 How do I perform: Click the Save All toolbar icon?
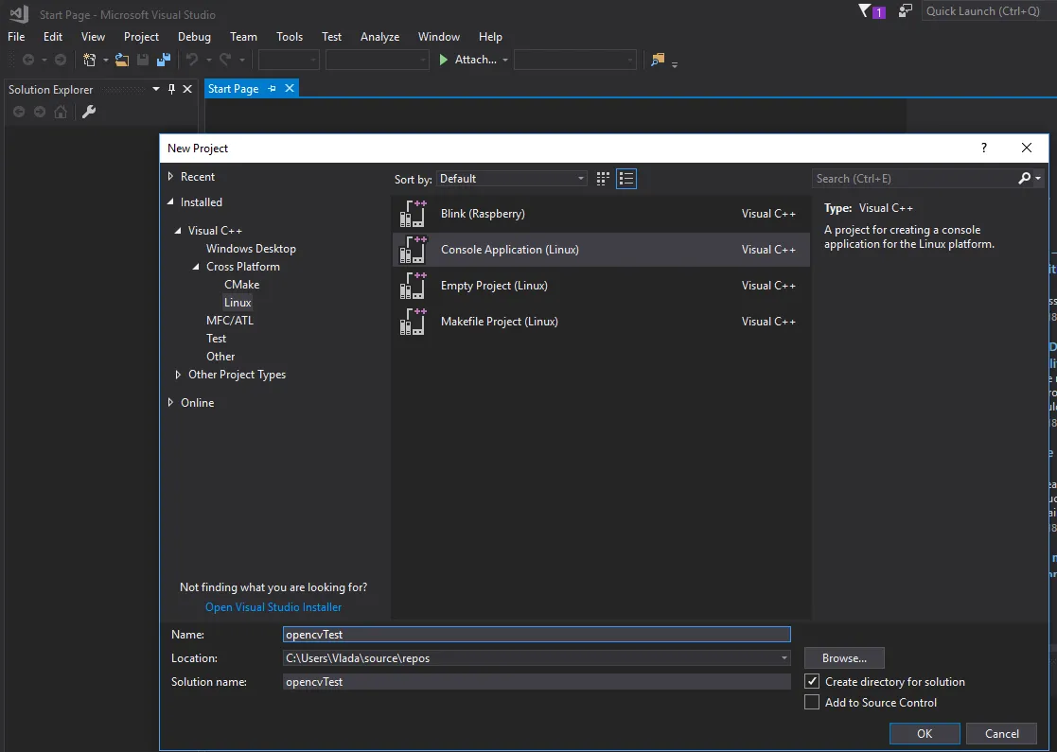point(163,60)
